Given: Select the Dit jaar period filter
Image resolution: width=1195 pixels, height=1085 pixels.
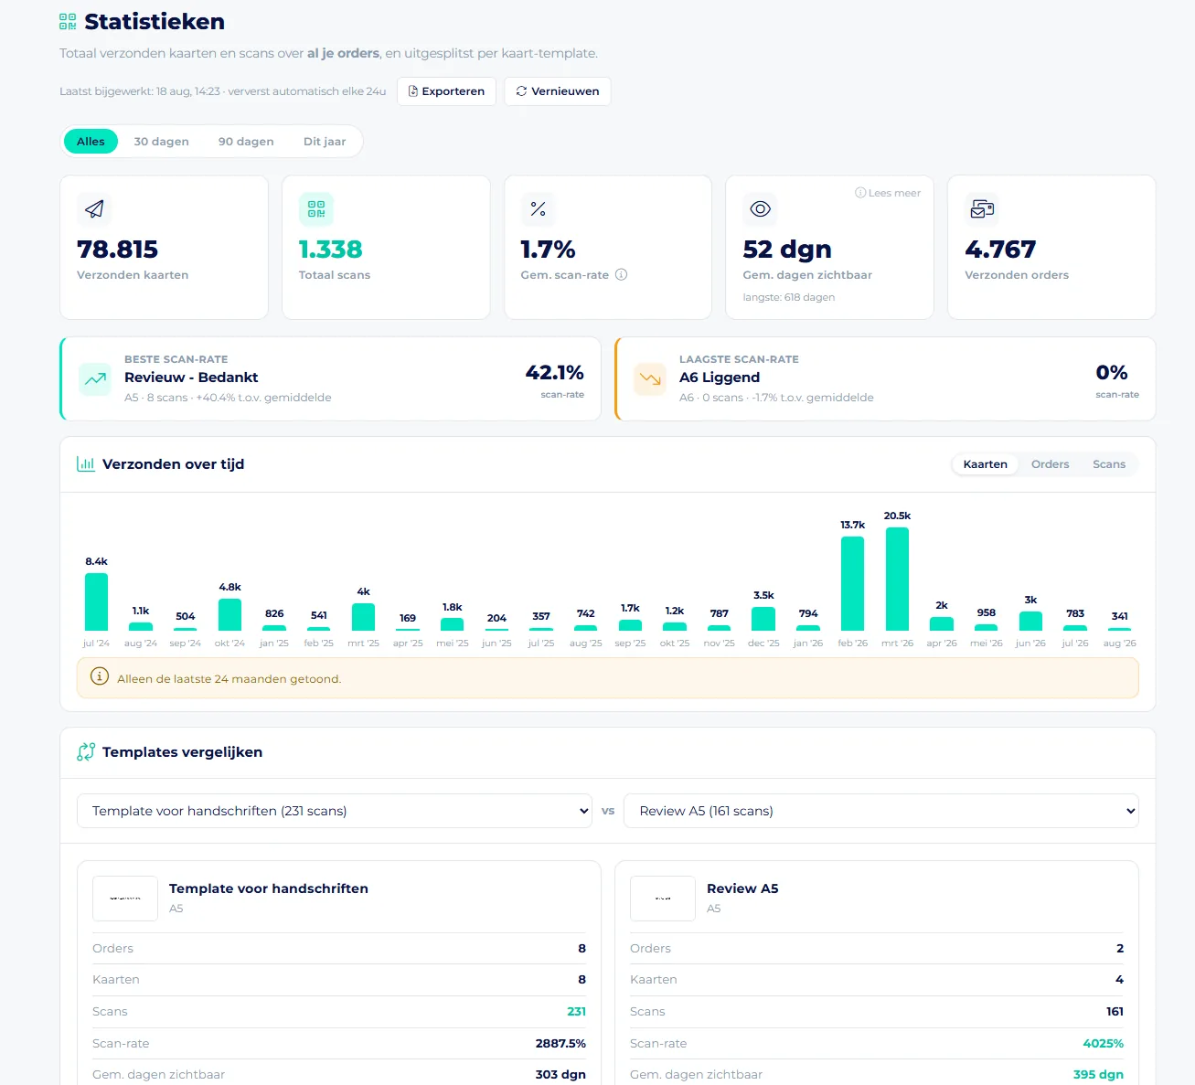Looking at the screenshot, I should (325, 142).
